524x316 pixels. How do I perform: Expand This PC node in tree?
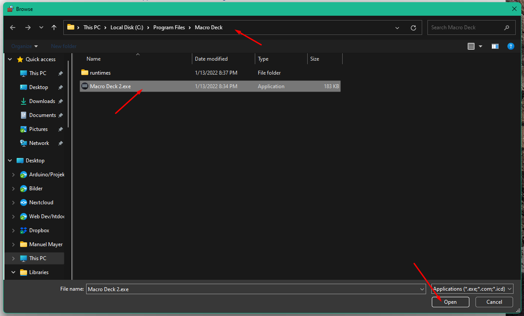point(14,259)
